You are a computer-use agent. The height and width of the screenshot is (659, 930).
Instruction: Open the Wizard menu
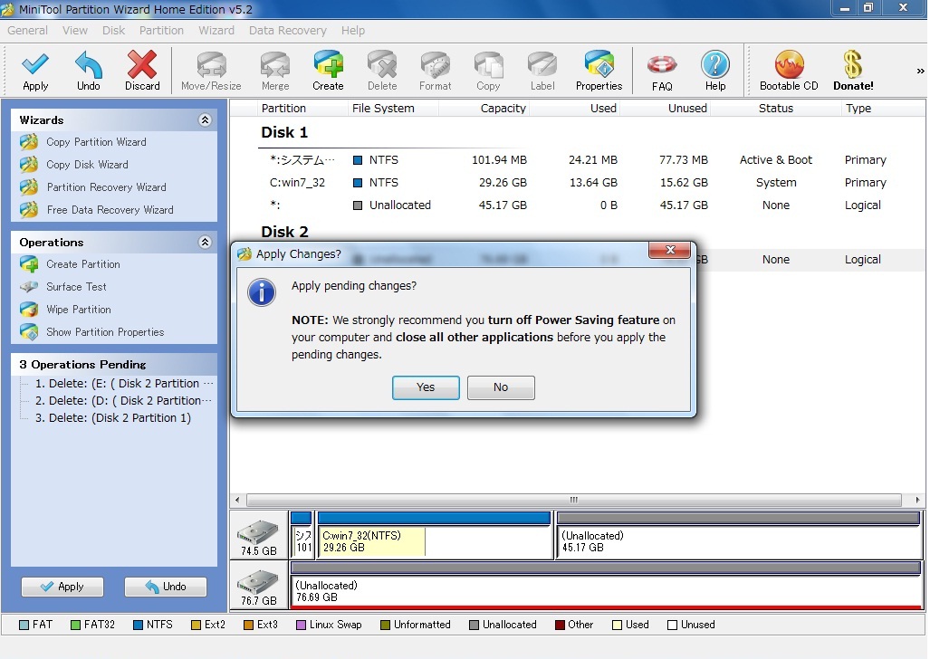pyautogui.click(x=216, y=30)
